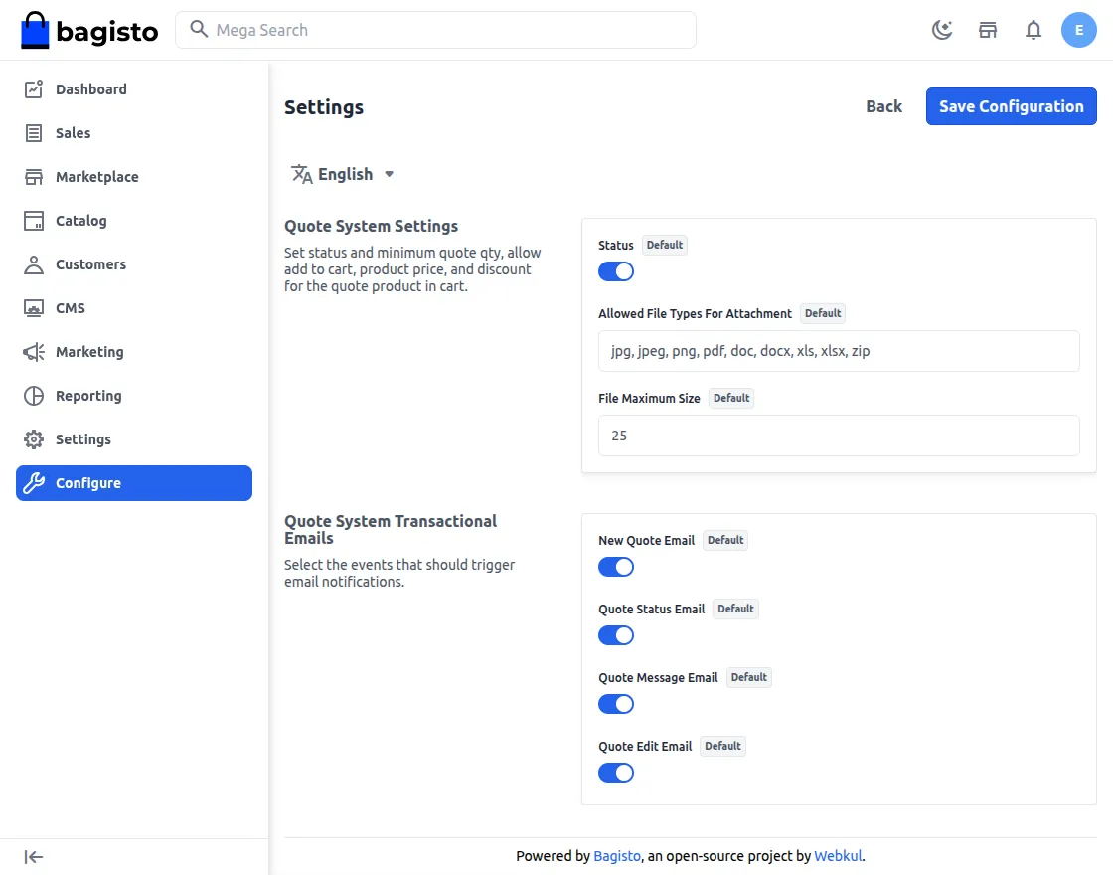Click the Mega Search magnifier icon
Screen dimensions: 1113x875
[x=199, y=29]
